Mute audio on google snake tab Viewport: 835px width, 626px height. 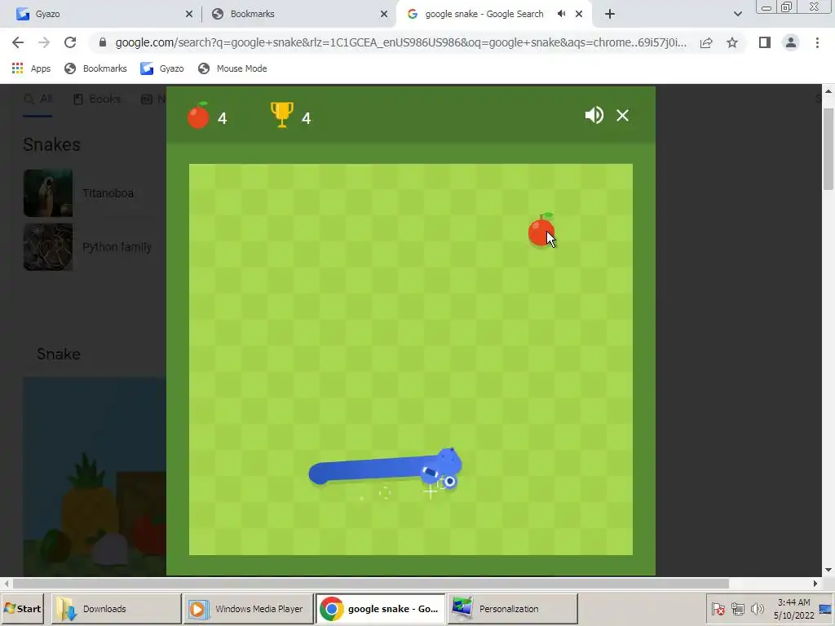(x=561, y=14)
